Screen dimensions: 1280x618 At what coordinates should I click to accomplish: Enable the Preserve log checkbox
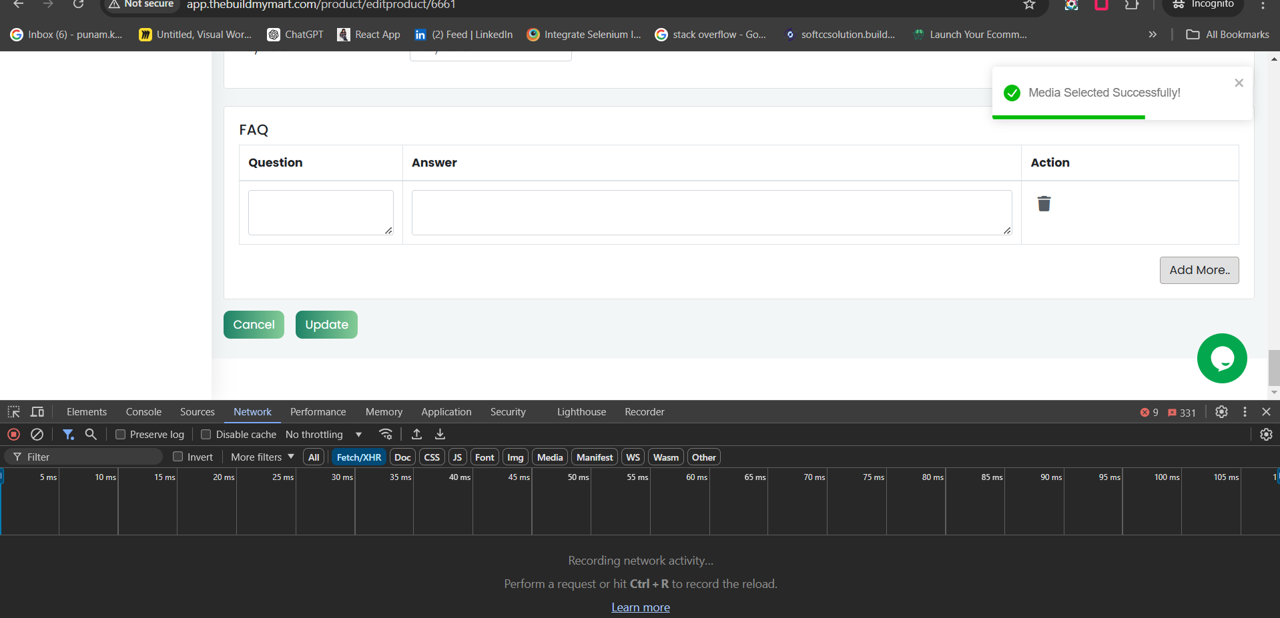tap(120, 434)
